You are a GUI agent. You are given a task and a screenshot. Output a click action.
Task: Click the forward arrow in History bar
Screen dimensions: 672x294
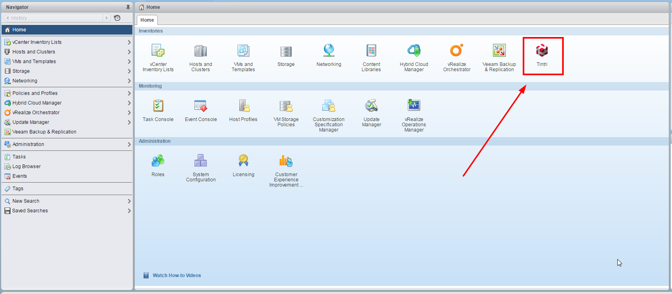click(107, 18)
